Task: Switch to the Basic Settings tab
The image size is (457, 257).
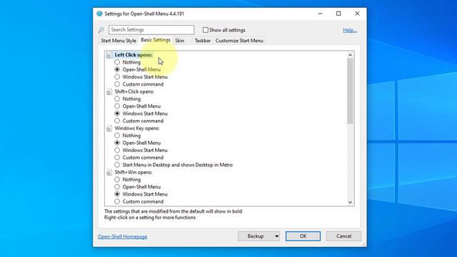Action: (156, 40)
